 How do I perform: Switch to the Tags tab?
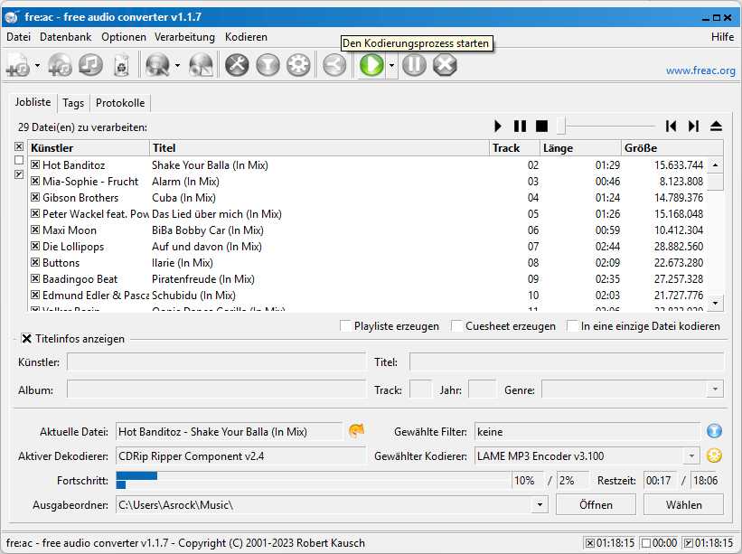click(x=73, y=103)
